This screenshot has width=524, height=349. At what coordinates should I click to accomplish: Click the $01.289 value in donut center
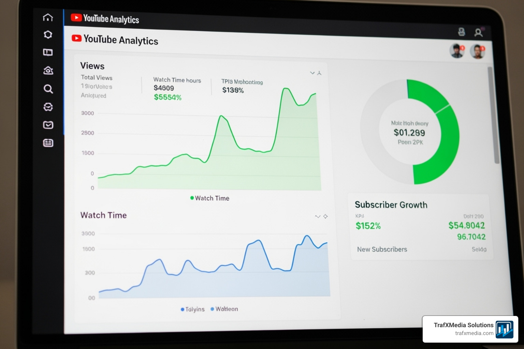409,133
